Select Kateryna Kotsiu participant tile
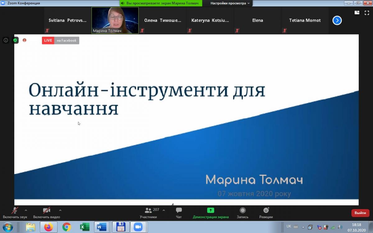373x233 pixels. (x=210, y=21)
